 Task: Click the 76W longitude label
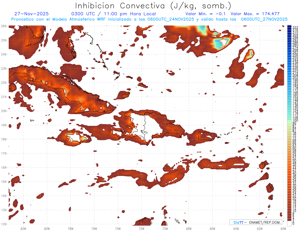(x=94, y=228)
